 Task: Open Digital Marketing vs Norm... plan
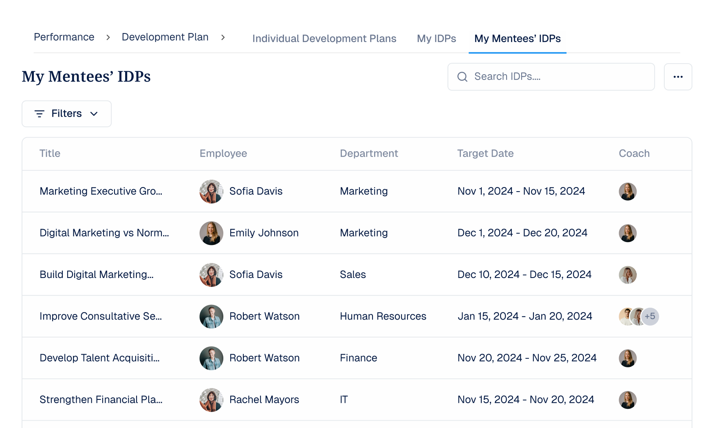(x=104, y=233)
